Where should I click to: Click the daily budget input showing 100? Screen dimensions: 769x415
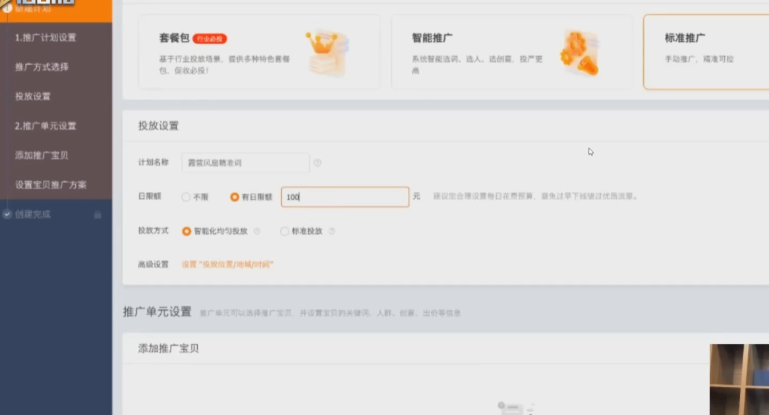[345, 197]
